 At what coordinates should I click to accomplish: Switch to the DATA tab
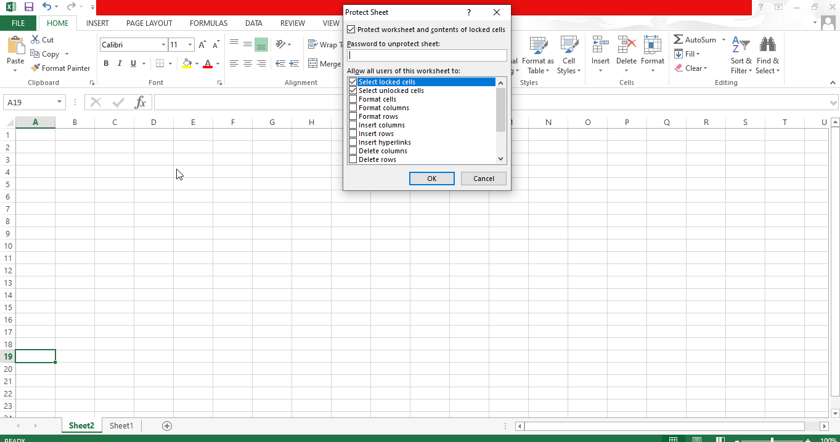point(254,23)
